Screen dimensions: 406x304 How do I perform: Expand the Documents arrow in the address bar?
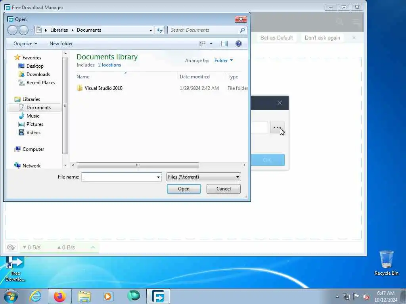pos(72,30)
